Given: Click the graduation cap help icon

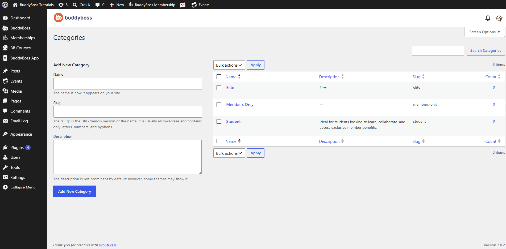Looking at the screenshot, I should (x=499, y=18).
